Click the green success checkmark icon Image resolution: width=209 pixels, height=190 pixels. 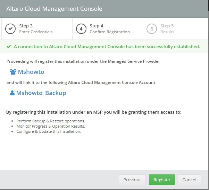[x=9, y=46]
